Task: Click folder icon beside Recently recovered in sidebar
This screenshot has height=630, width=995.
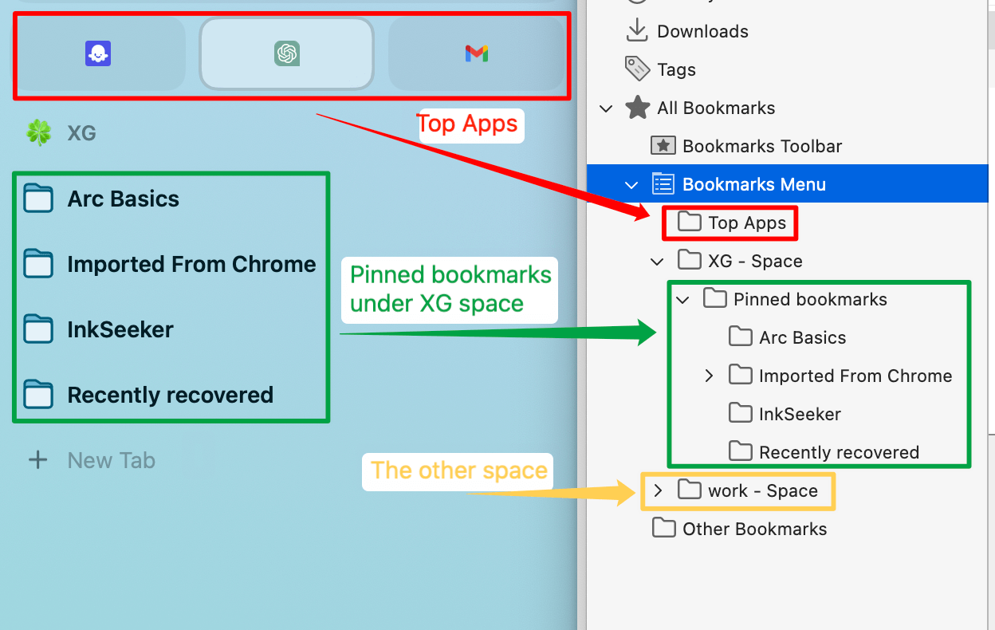Action: coord(38,395)
